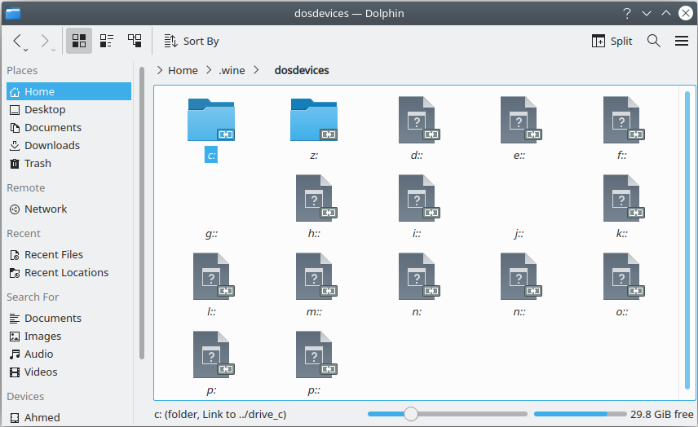Viewport: 698px width, 427px height.
Task: Search for Documents in sidebar
Action: click(69, 318)
